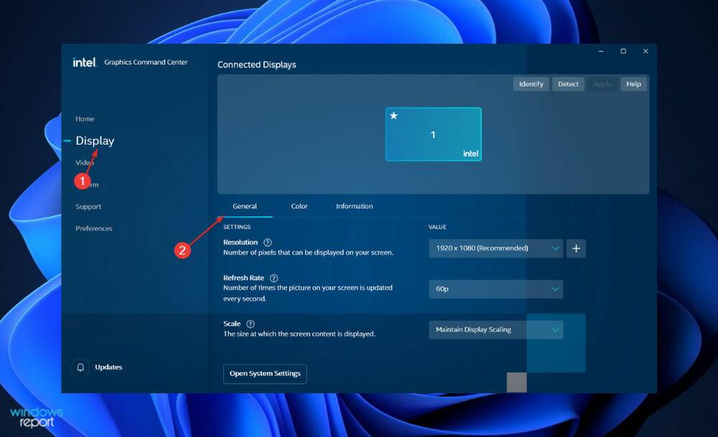This screenshot has width=718, height=437.
Task: Open the Refresh Rate dropdown
Action: 495,289
